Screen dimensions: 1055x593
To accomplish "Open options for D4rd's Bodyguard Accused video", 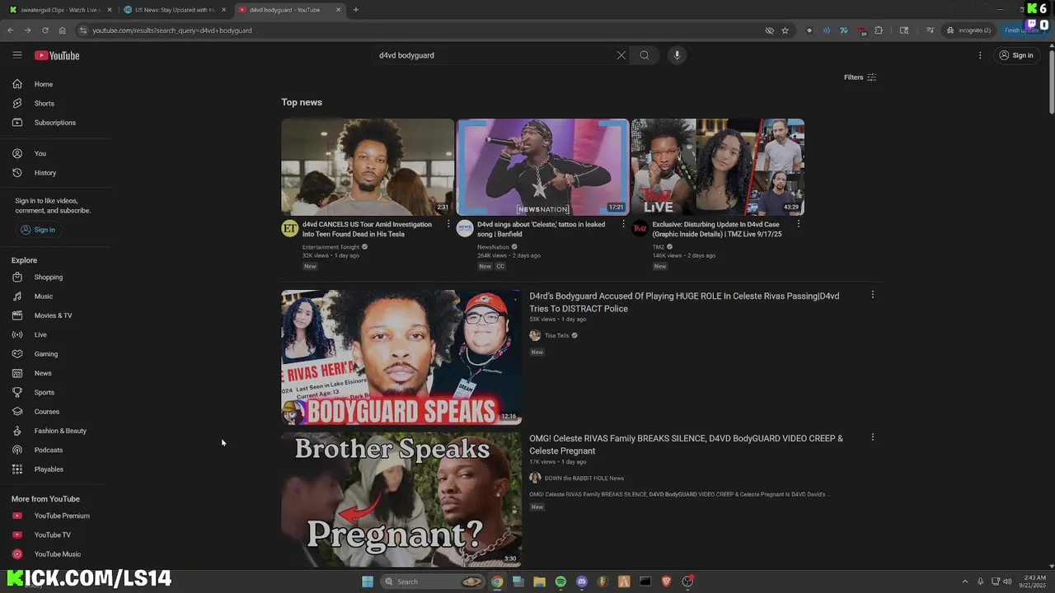I will coord(872,295).
